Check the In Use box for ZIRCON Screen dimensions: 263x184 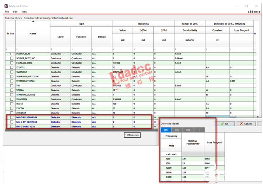[11, 108]
